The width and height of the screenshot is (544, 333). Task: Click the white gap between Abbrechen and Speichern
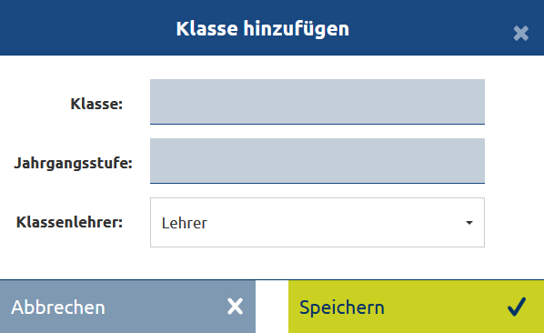[272, 307]
